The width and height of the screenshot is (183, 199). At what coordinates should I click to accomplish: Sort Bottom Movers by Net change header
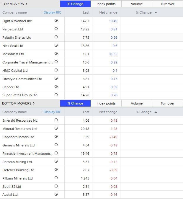pyautogui.click(x=108, y=112)
